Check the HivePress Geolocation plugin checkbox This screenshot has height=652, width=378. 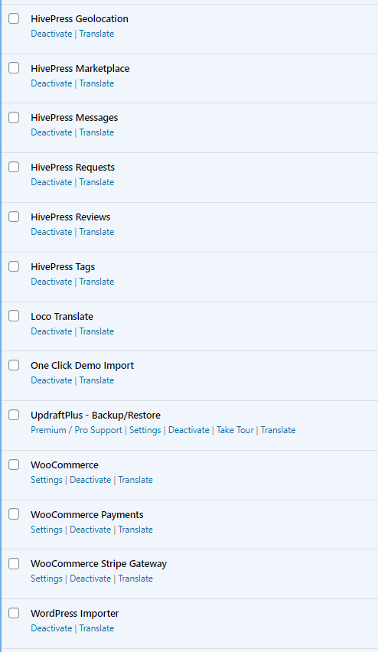14,18
